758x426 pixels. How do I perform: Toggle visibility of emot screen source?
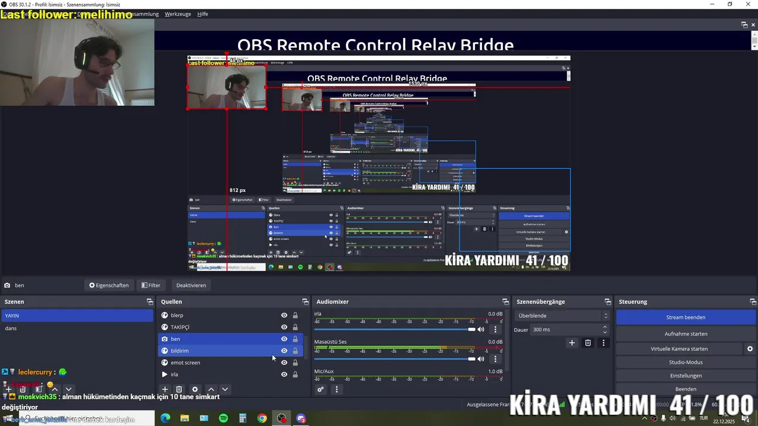click(284, 363)
